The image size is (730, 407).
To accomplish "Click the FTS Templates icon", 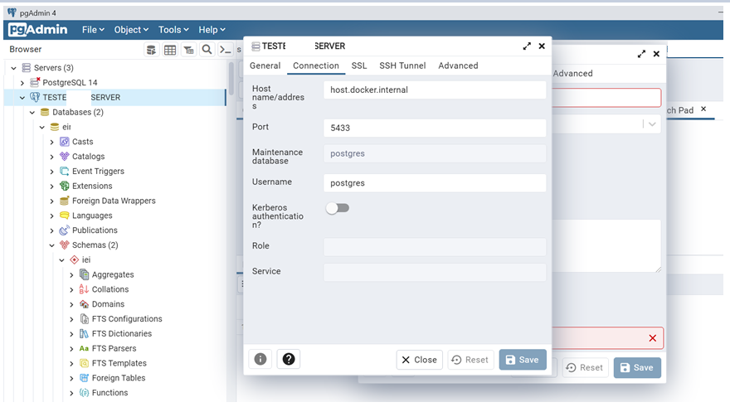I will 84,363.
